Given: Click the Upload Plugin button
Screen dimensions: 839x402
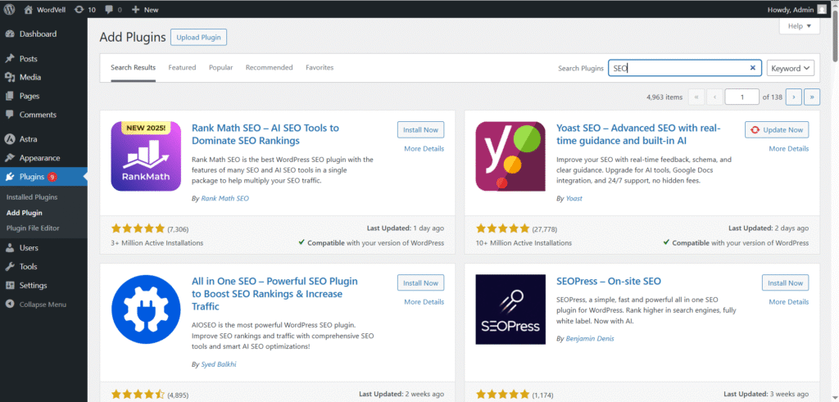Looking at the screenshot, I should click(x=199, y=38).
